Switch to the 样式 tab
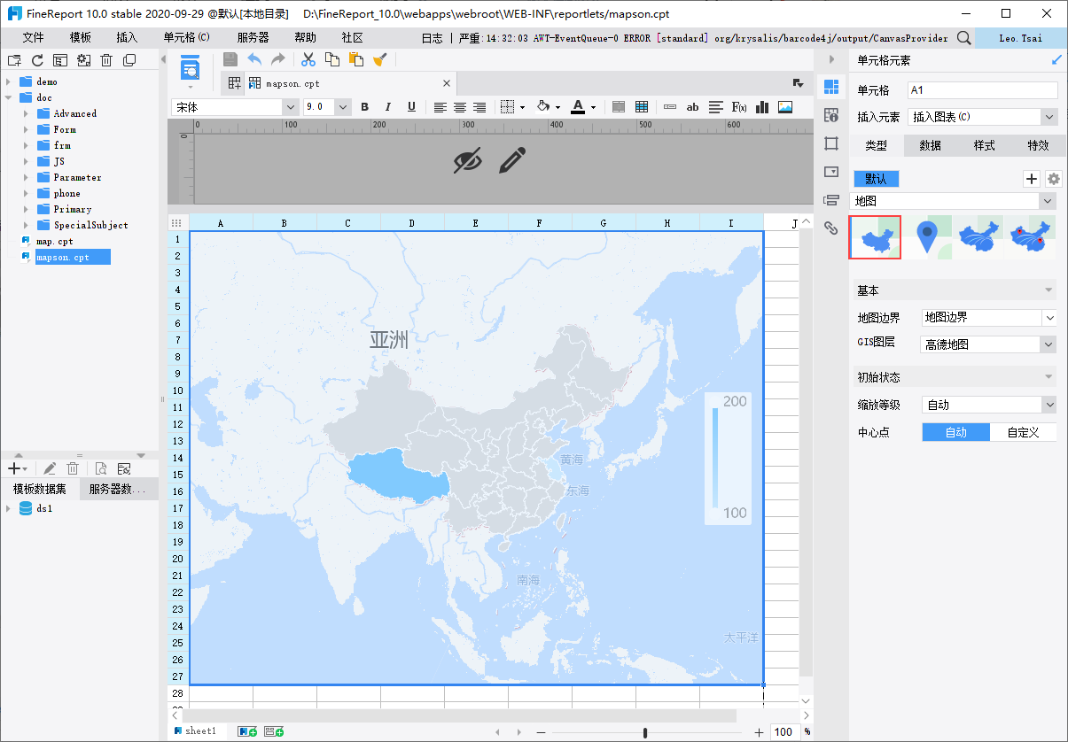The width and height of the screenshot is (1068, 742). 984,145
